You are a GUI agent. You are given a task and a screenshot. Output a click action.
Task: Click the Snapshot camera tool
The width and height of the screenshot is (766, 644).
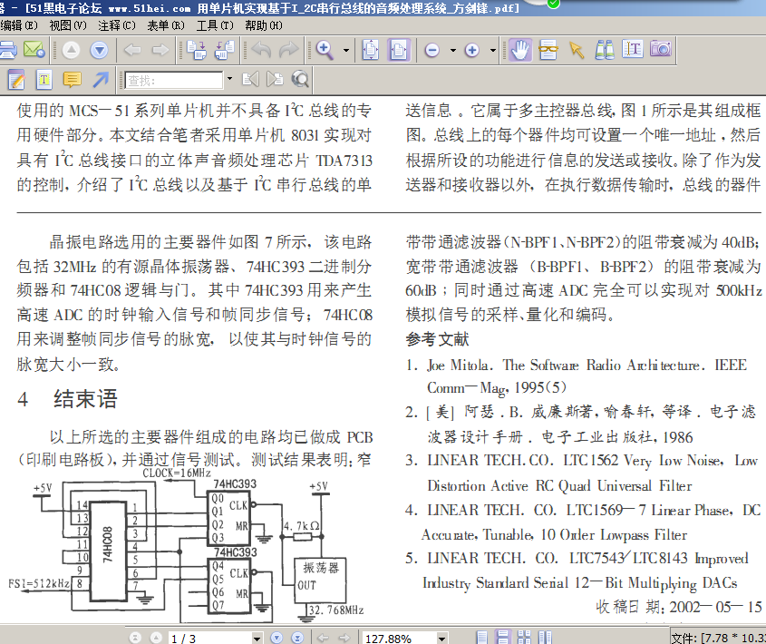pos(661,49)
